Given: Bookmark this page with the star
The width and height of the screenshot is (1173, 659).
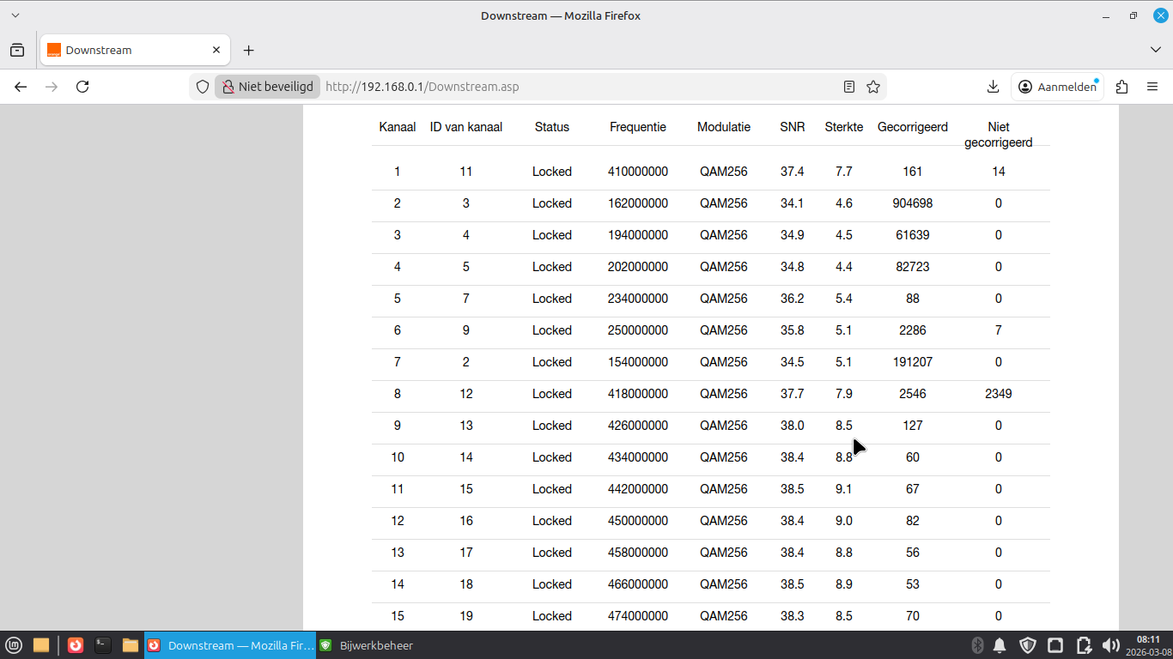Looking at the screenshot, I should click(873, 87).
